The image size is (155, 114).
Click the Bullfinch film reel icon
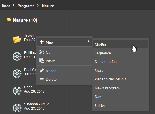[x=17, y=56]
